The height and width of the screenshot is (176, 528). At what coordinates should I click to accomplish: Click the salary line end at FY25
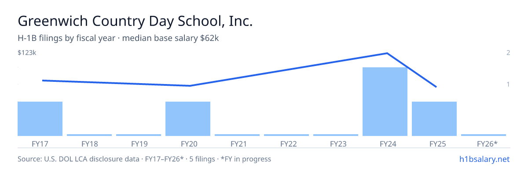pos(436,87)
